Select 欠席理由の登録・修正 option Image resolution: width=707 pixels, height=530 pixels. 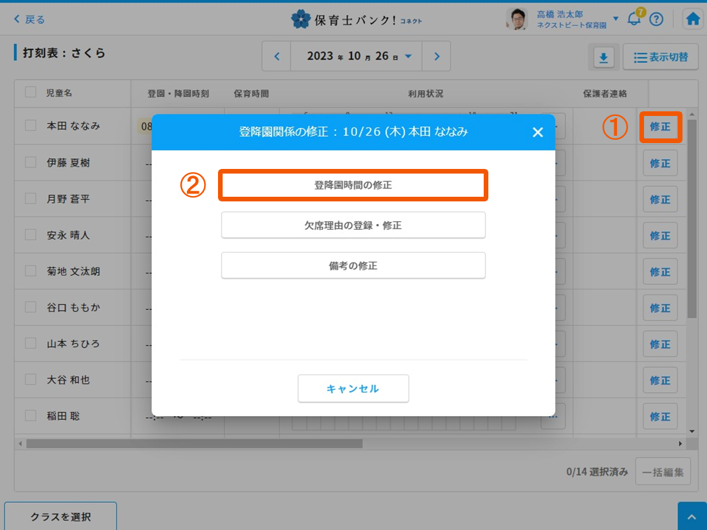[x=353, y=225]
